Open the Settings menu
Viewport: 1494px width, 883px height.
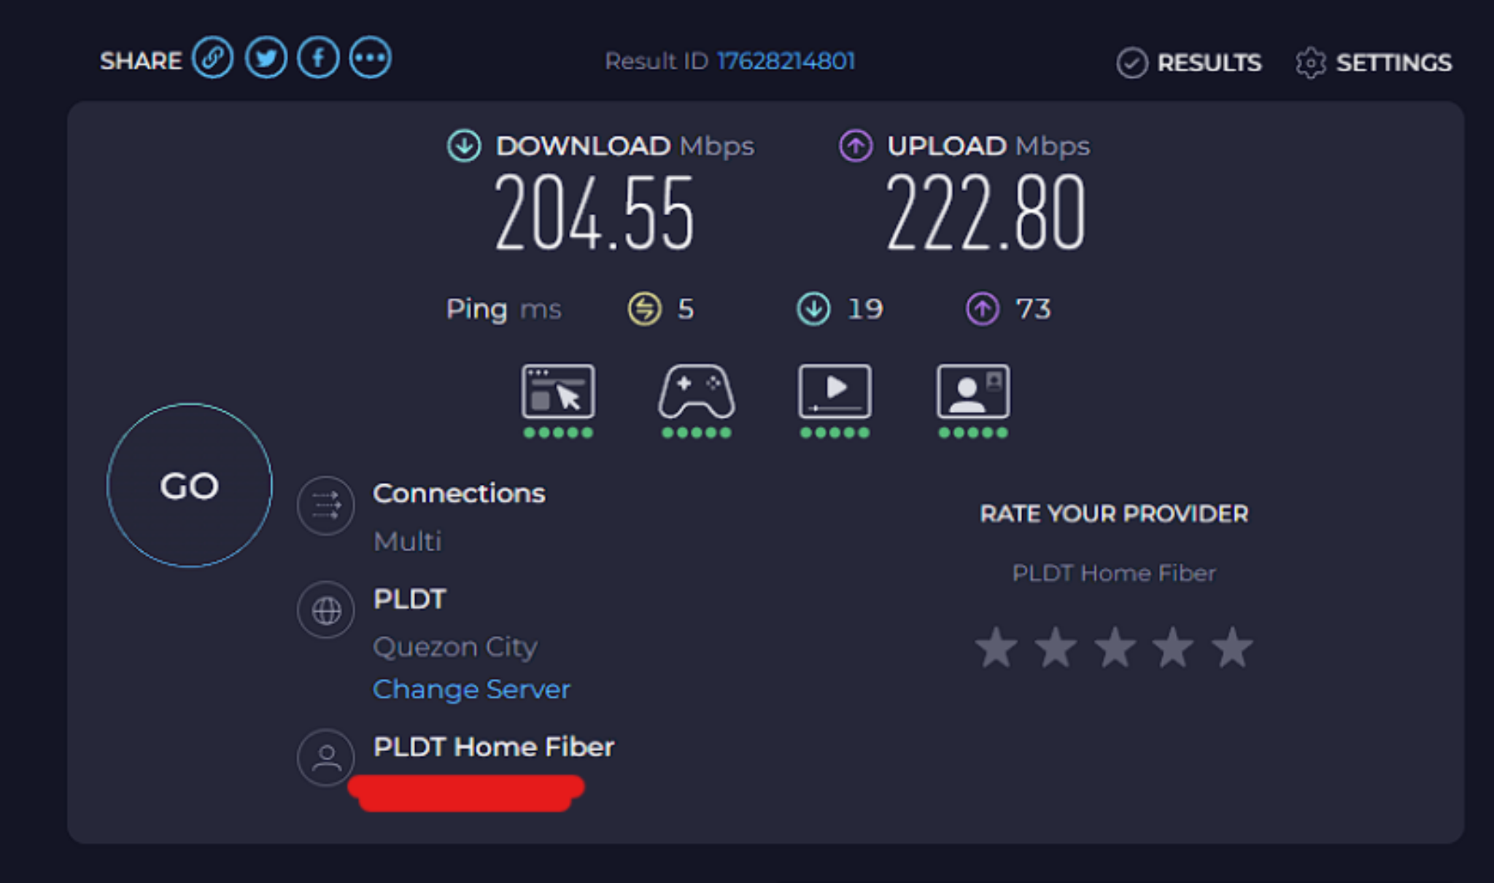click(1374, 63)
